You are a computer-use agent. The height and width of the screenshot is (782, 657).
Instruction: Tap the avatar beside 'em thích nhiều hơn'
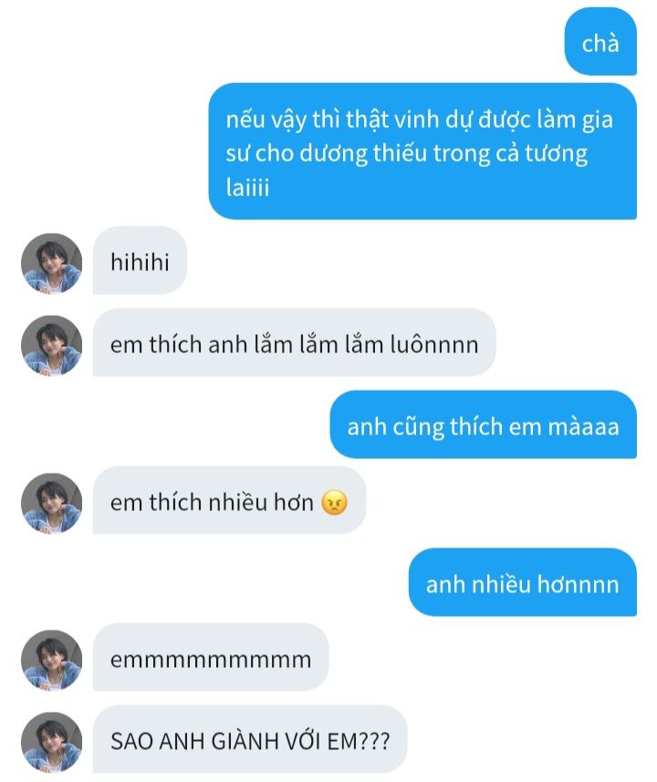pyautogui.click(x=51, y=503)
